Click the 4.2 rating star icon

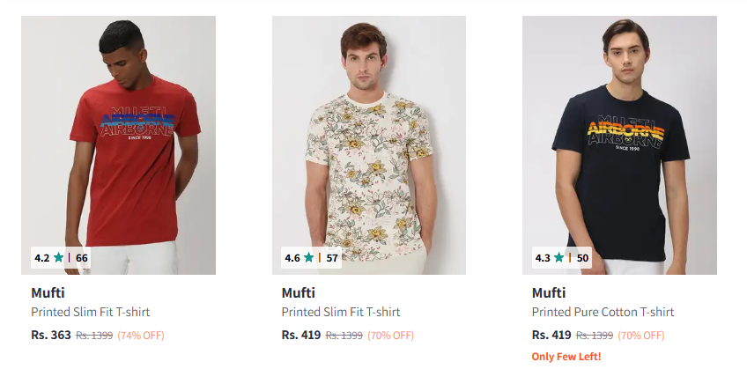(59, 258)
